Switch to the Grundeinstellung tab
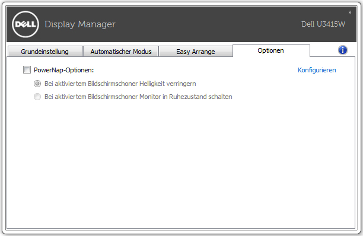Screen dimensions: 363x236 [45, 52]
